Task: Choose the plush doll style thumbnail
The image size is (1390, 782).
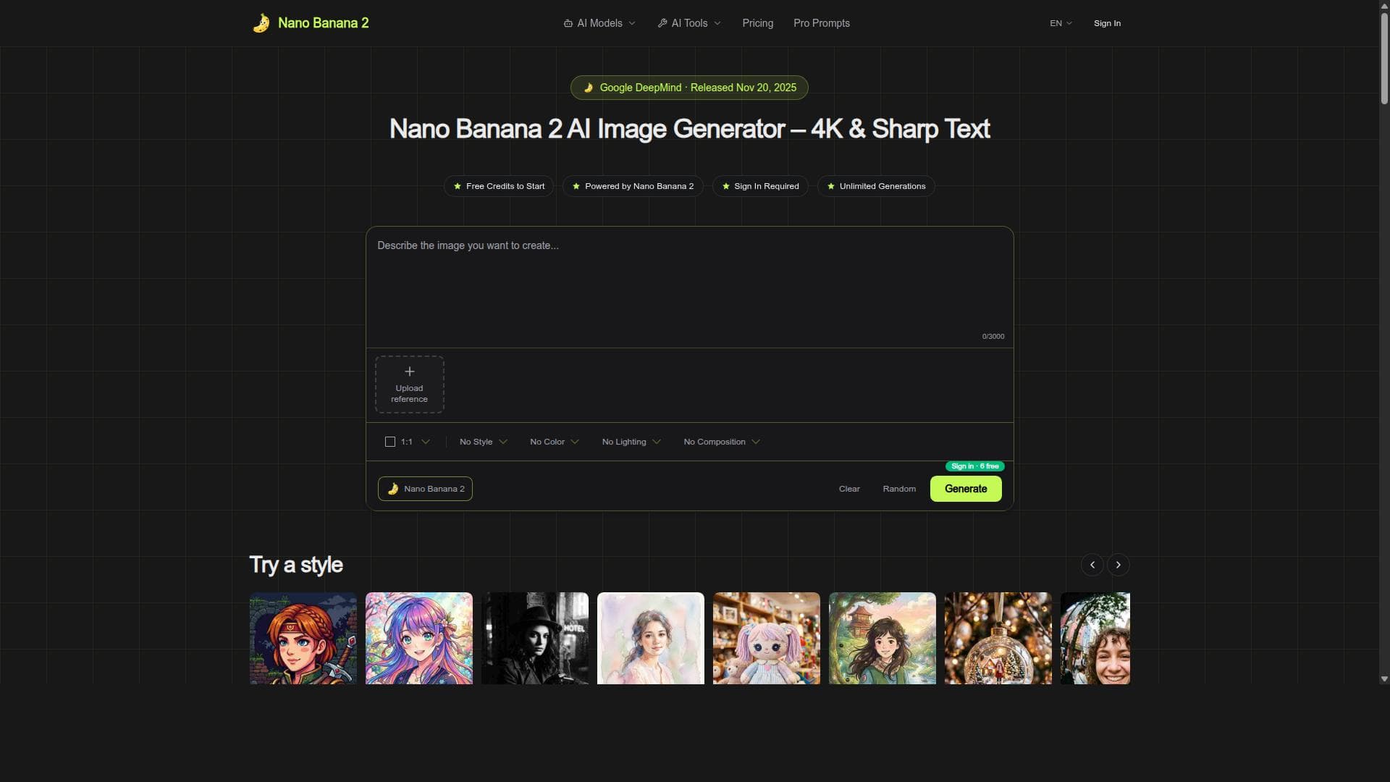Action: (x=767, y=638)
